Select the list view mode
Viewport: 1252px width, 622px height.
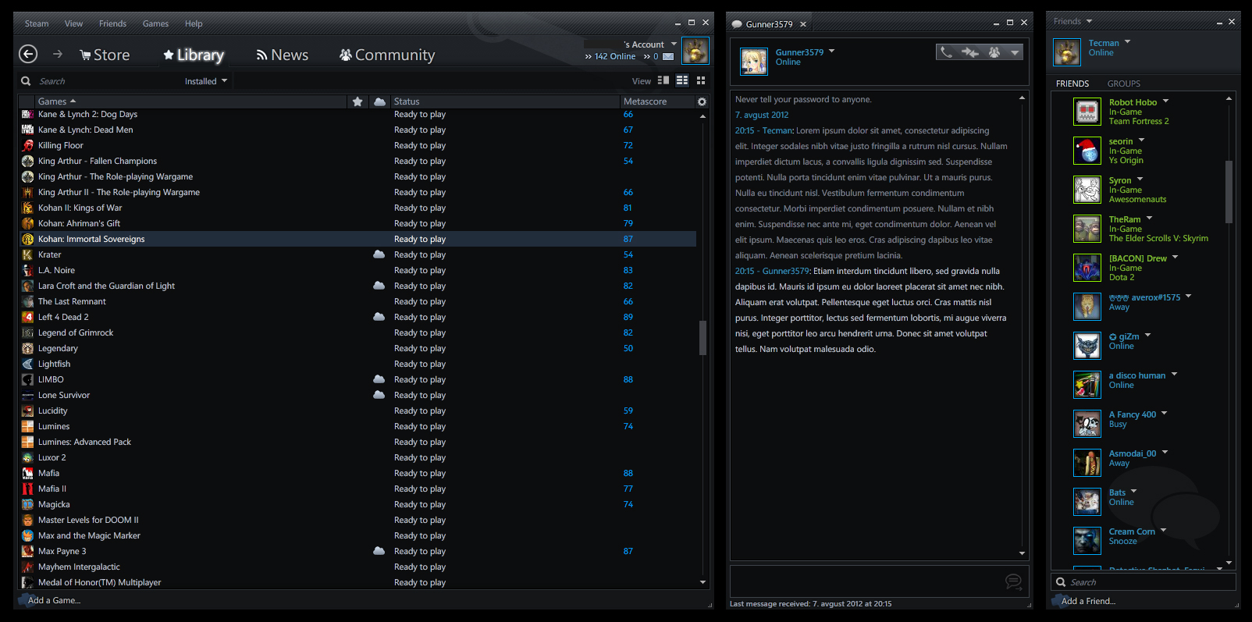point(682,80)
